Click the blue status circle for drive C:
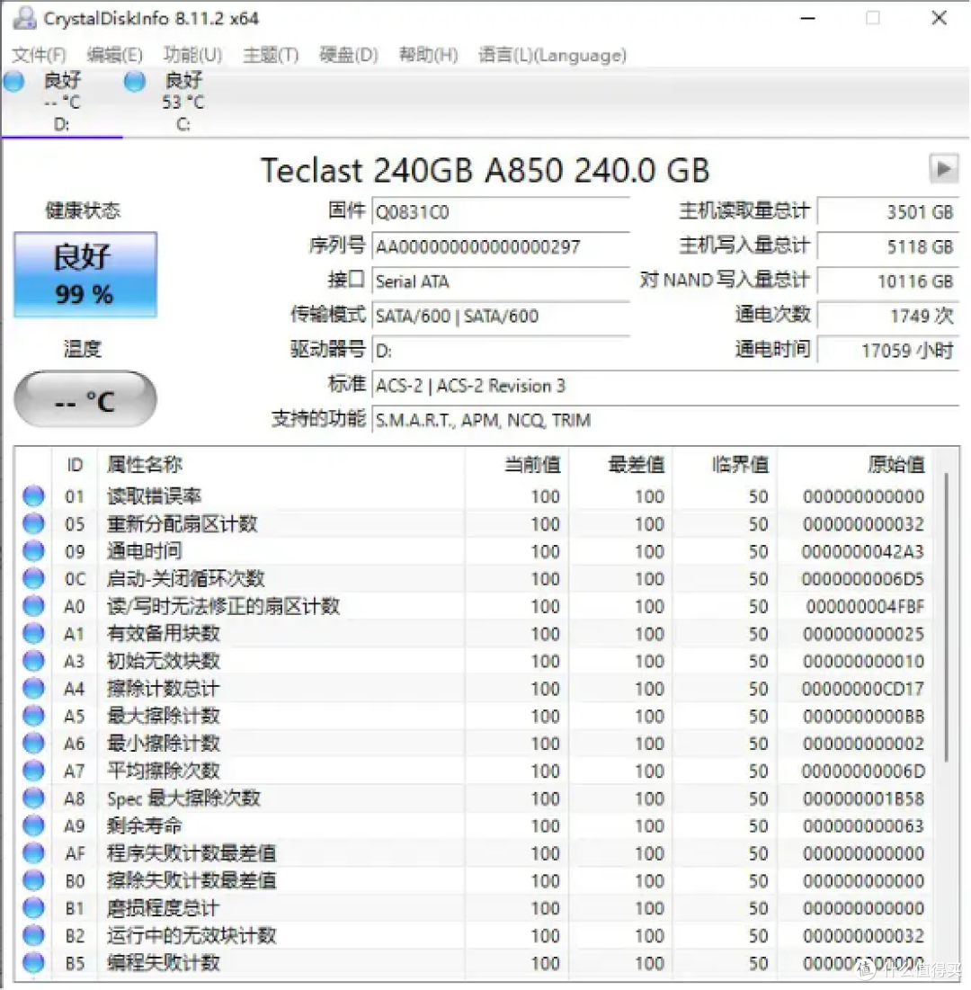This screenshot has width=971, height=990. 135,82
